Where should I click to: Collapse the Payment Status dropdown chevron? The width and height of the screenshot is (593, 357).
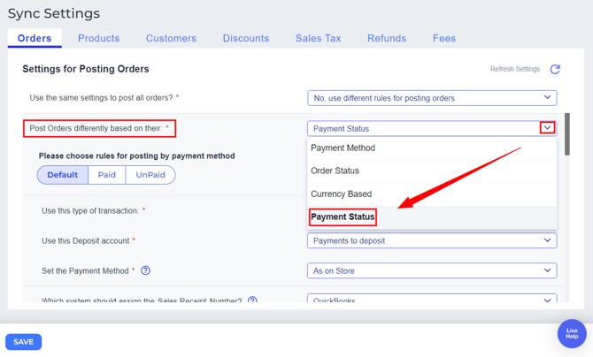(x=547, y=128)
